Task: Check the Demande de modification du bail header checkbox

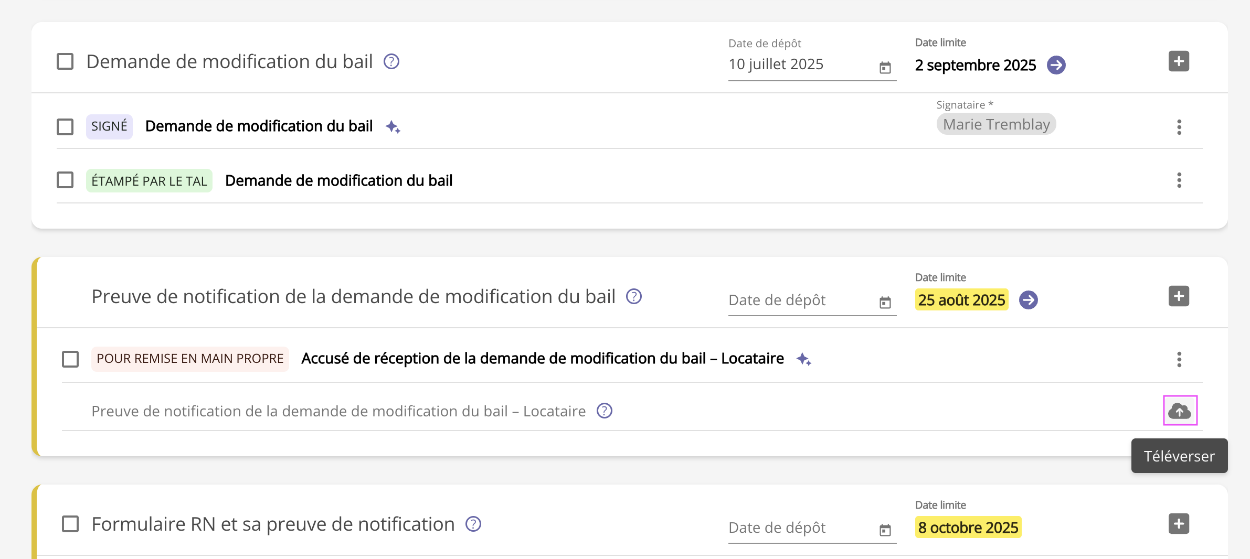Action: pyautogui.click(x=65, y=61)
